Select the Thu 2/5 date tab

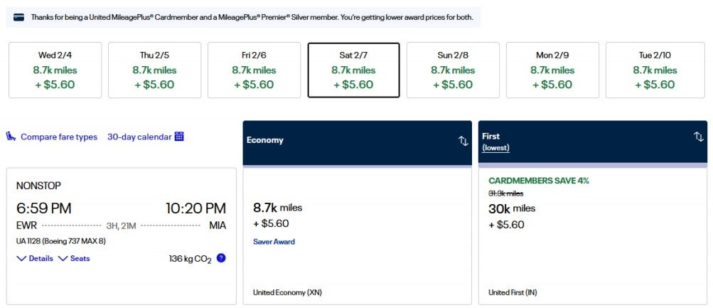pos(154,70)
